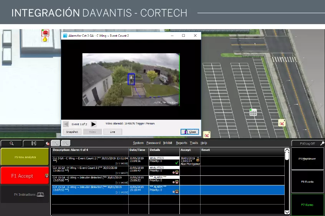Open the Help menu

pyautogui.click(x=204, y=143)
